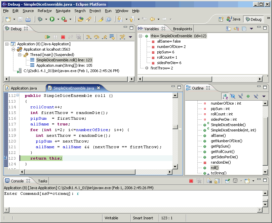Viewport: 272px width, 223px height.
Task: Switch to the Java perspective button
Action: click(x=233, y=19)
